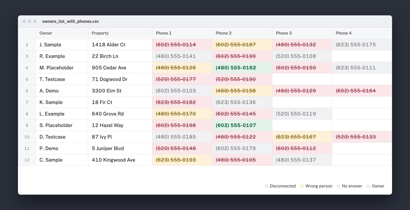Image resolution: width=410 pixels, height=210 pixels.
Task: Click property cell 640 Grove Rd
Action: point(120,114)
